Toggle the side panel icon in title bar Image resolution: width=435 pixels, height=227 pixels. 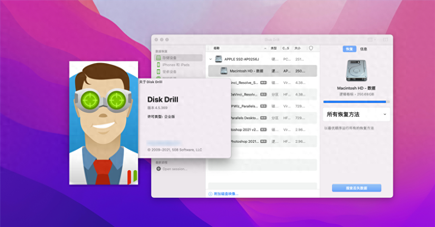(385, 39)
